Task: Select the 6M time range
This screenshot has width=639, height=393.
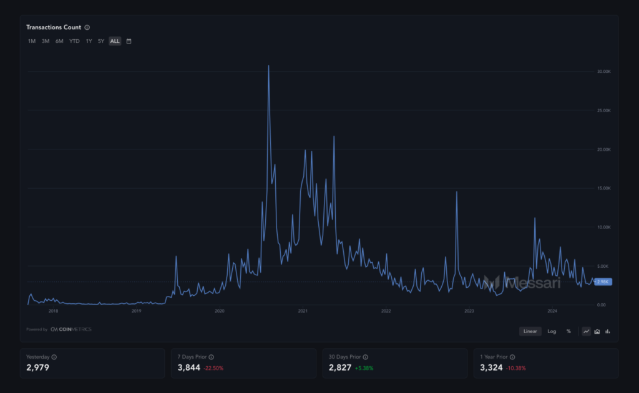Action: [x=59, y=41]
